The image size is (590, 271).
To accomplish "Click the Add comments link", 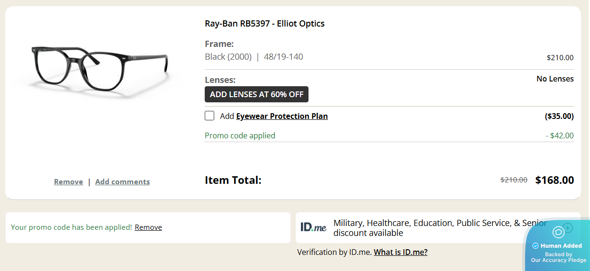I will point(122,182).
